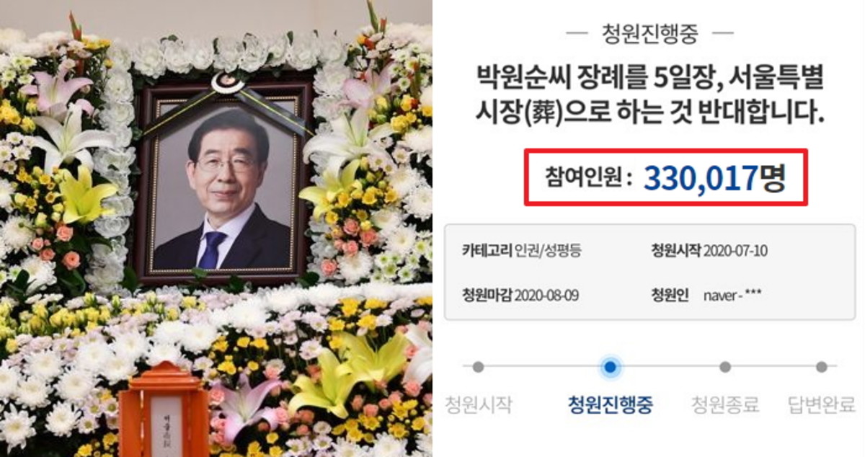Screen dimensions: 865x457
Task: Click the active 청원진행중 progress dot
Action: pos(611,367)
